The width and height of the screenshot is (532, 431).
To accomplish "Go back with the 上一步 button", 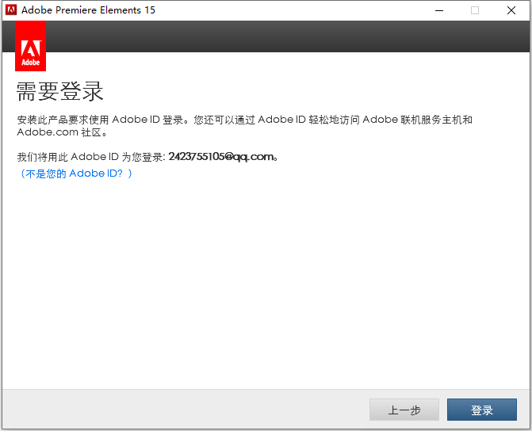I will (404, 410).
